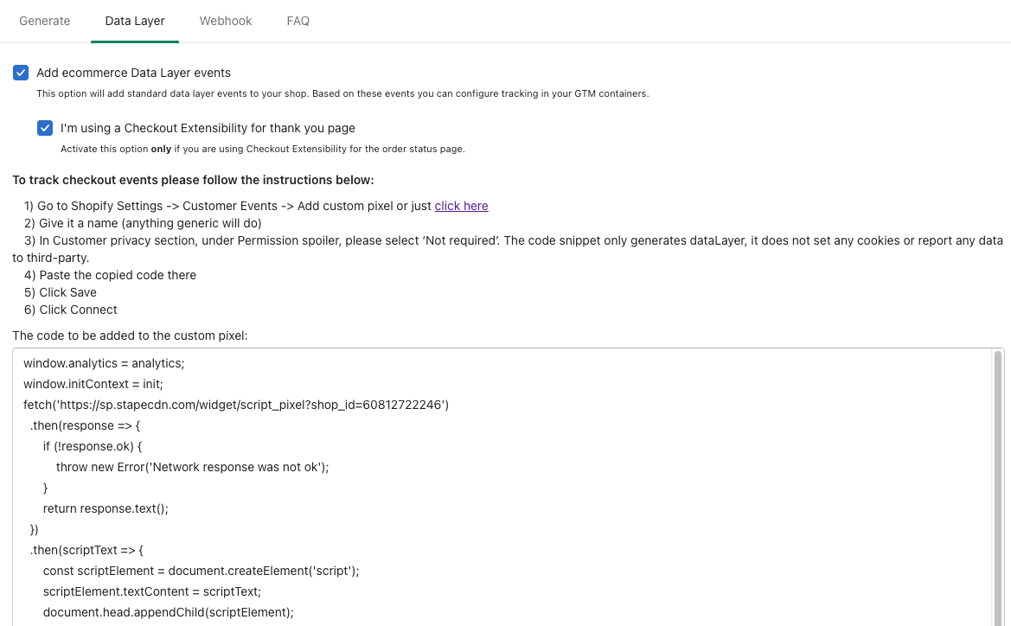
Task: Click the "To track checkout events" heading
Action: 193,180
